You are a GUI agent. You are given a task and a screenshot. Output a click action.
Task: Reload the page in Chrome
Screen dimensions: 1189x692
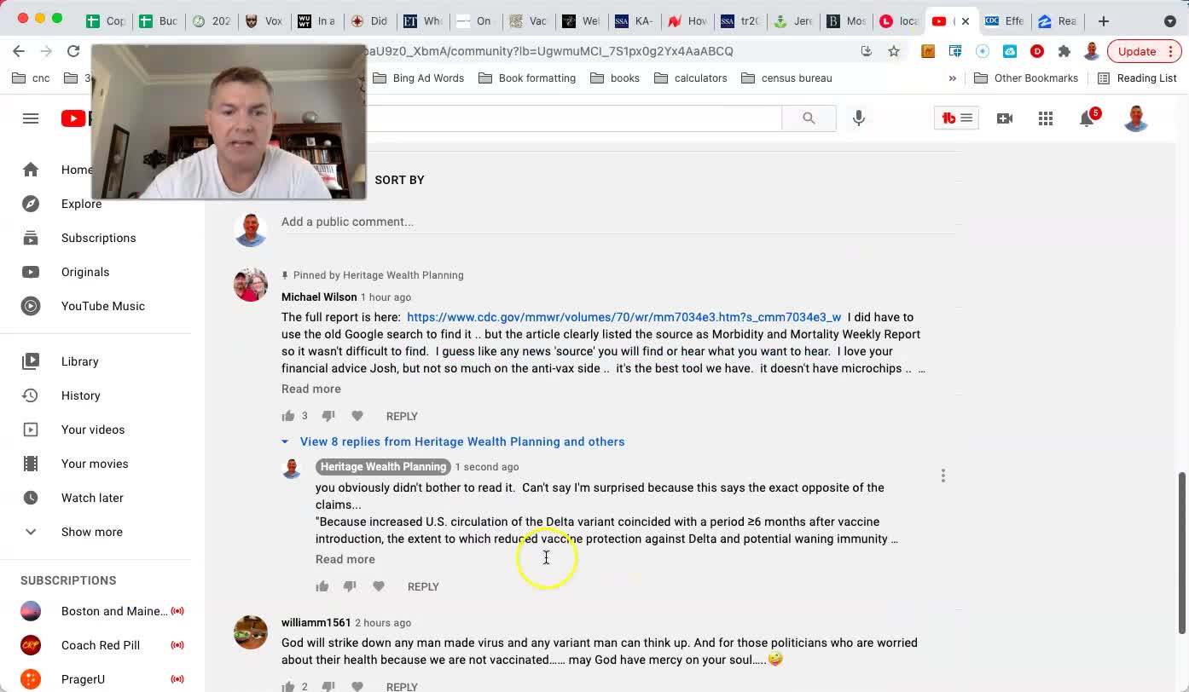coord(73,51)
